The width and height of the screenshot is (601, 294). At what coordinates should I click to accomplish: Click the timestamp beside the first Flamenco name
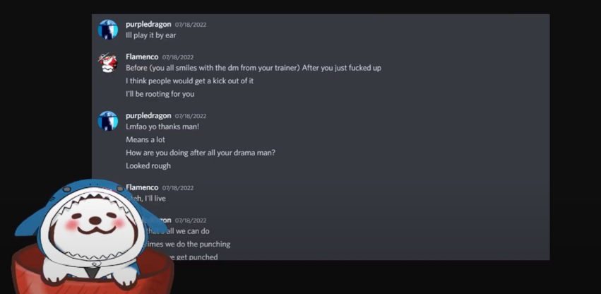(x=178, y=57)
